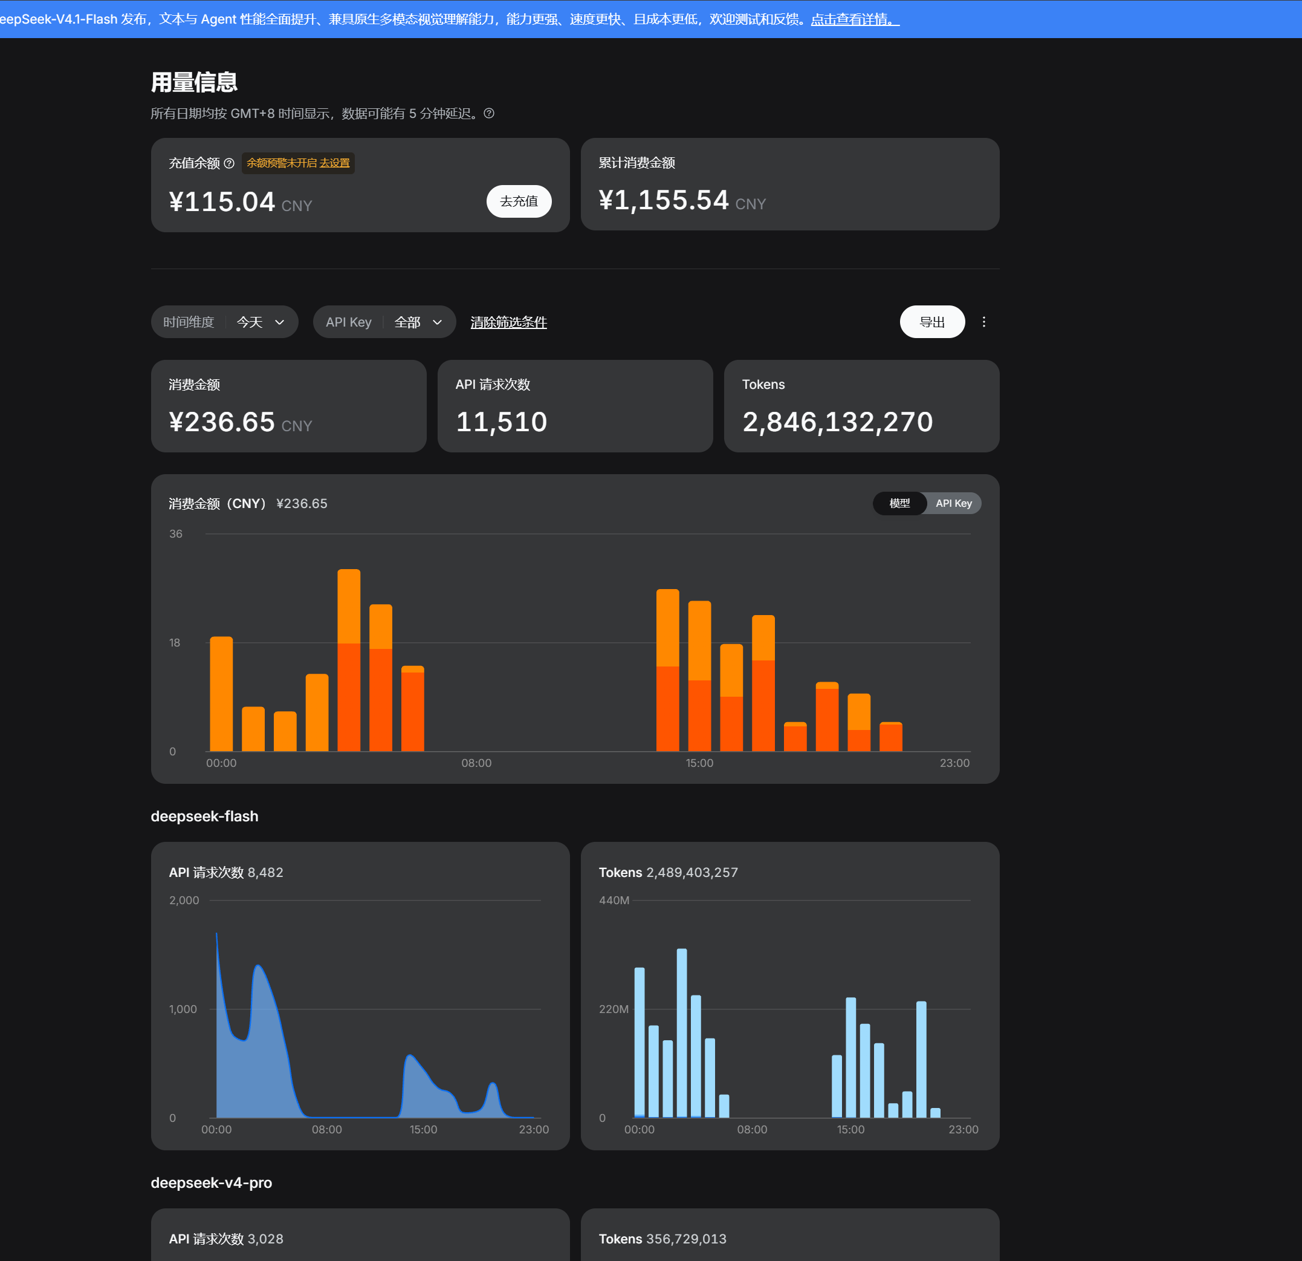Screen dimensions: 1302x1261
Task: Click the Tokens 2,846,132,270 card
Action: point(861,406)
